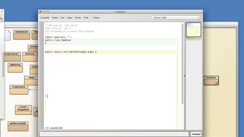The height and width of the screenshot is (137, 244).
Task: Click the editor message area at bottom
Action: (x=114, y=134)
